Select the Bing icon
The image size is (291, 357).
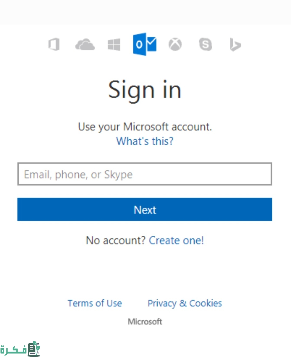coord(235,45)
